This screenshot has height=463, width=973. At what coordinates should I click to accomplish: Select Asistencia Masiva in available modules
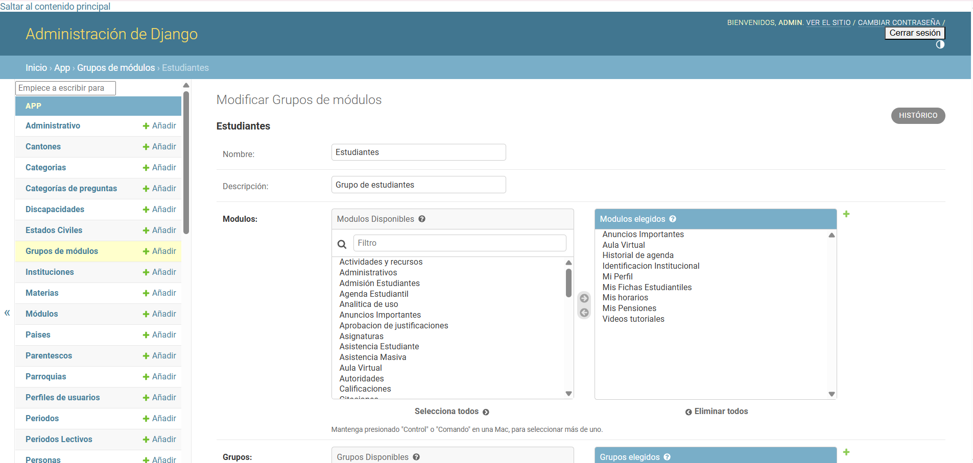[x=373, y=357]
